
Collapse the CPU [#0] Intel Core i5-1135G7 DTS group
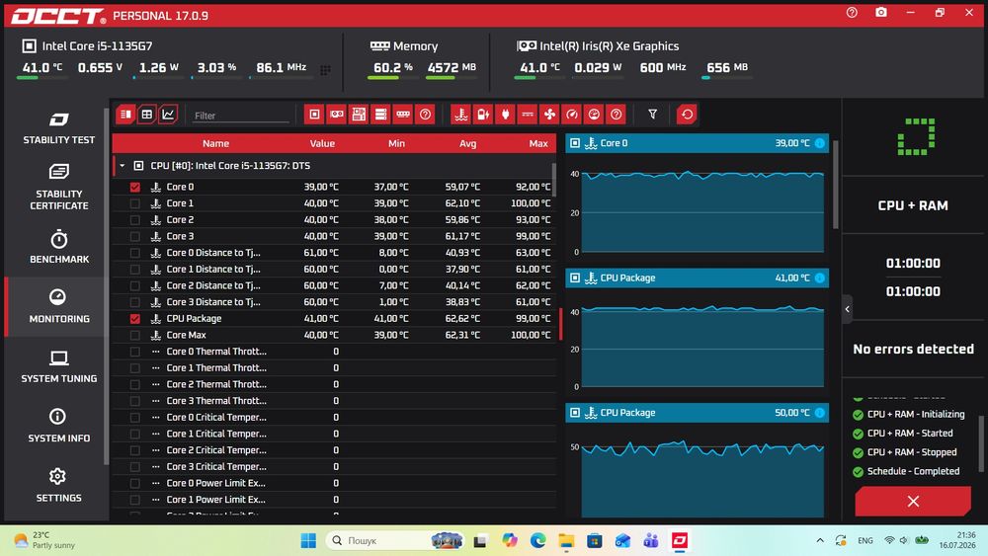(x=123, y=166)
